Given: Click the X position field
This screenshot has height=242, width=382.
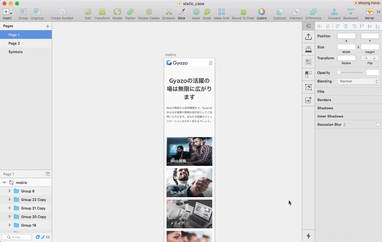Looking at the screenshot, I should point(346,36).
